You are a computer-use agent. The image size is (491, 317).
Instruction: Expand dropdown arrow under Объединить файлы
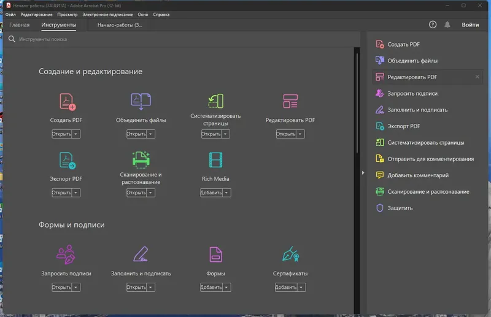pyautogui.click(x=150, y=134)
